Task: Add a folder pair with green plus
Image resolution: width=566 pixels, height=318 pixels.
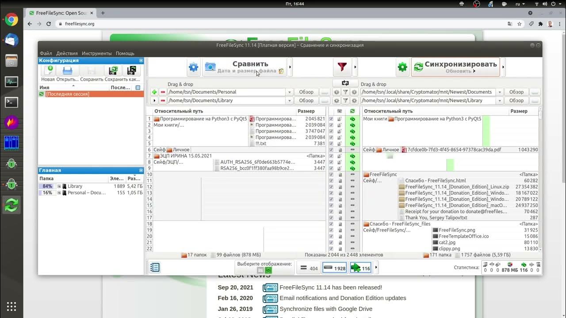Action: (154, 92)
